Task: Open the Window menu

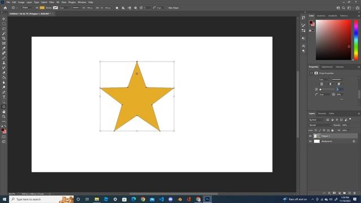Action: click(82, 2)
